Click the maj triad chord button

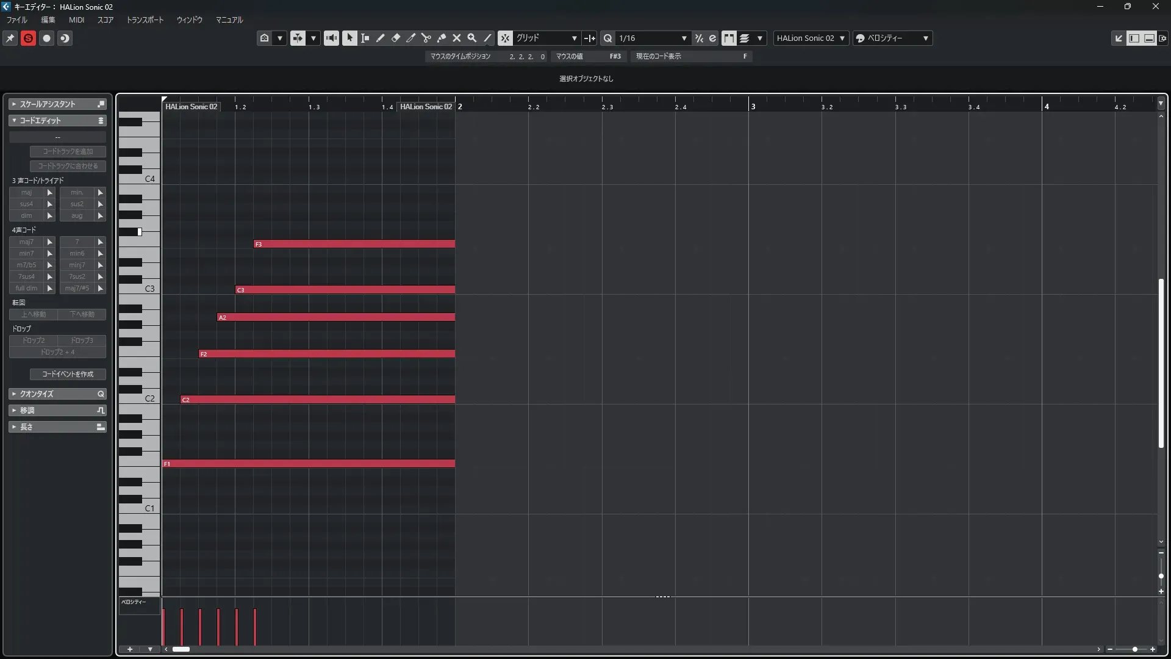pos(26,192)
